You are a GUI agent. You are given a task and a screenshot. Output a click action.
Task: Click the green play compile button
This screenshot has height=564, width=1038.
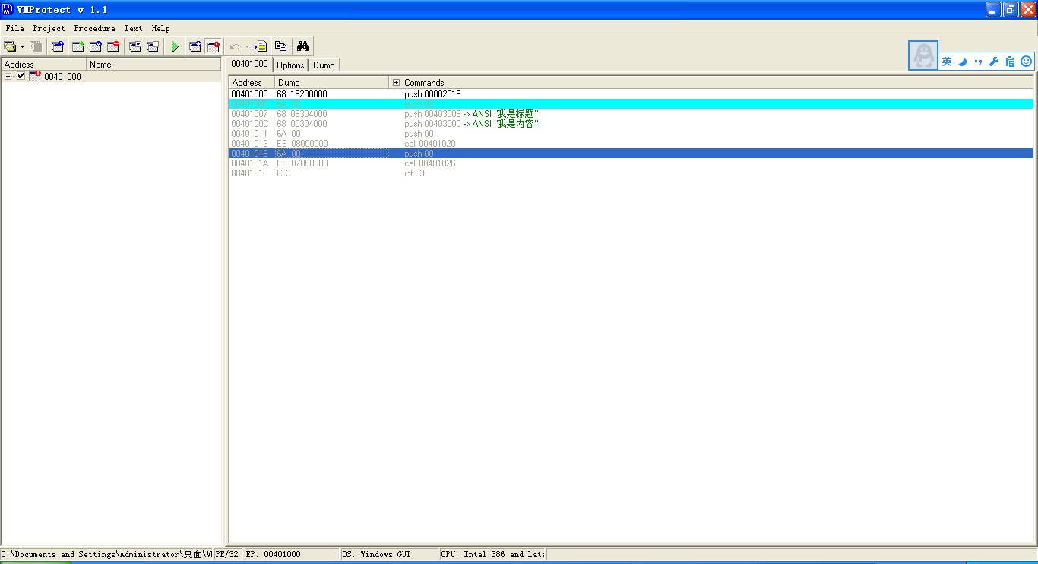(x=175, y=46)
